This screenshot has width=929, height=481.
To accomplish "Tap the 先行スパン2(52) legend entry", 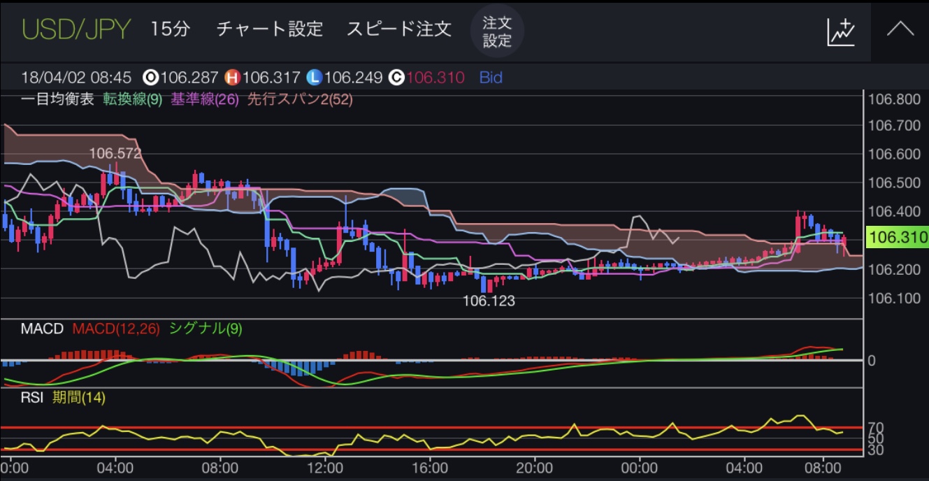I will (x=300, y=99).
